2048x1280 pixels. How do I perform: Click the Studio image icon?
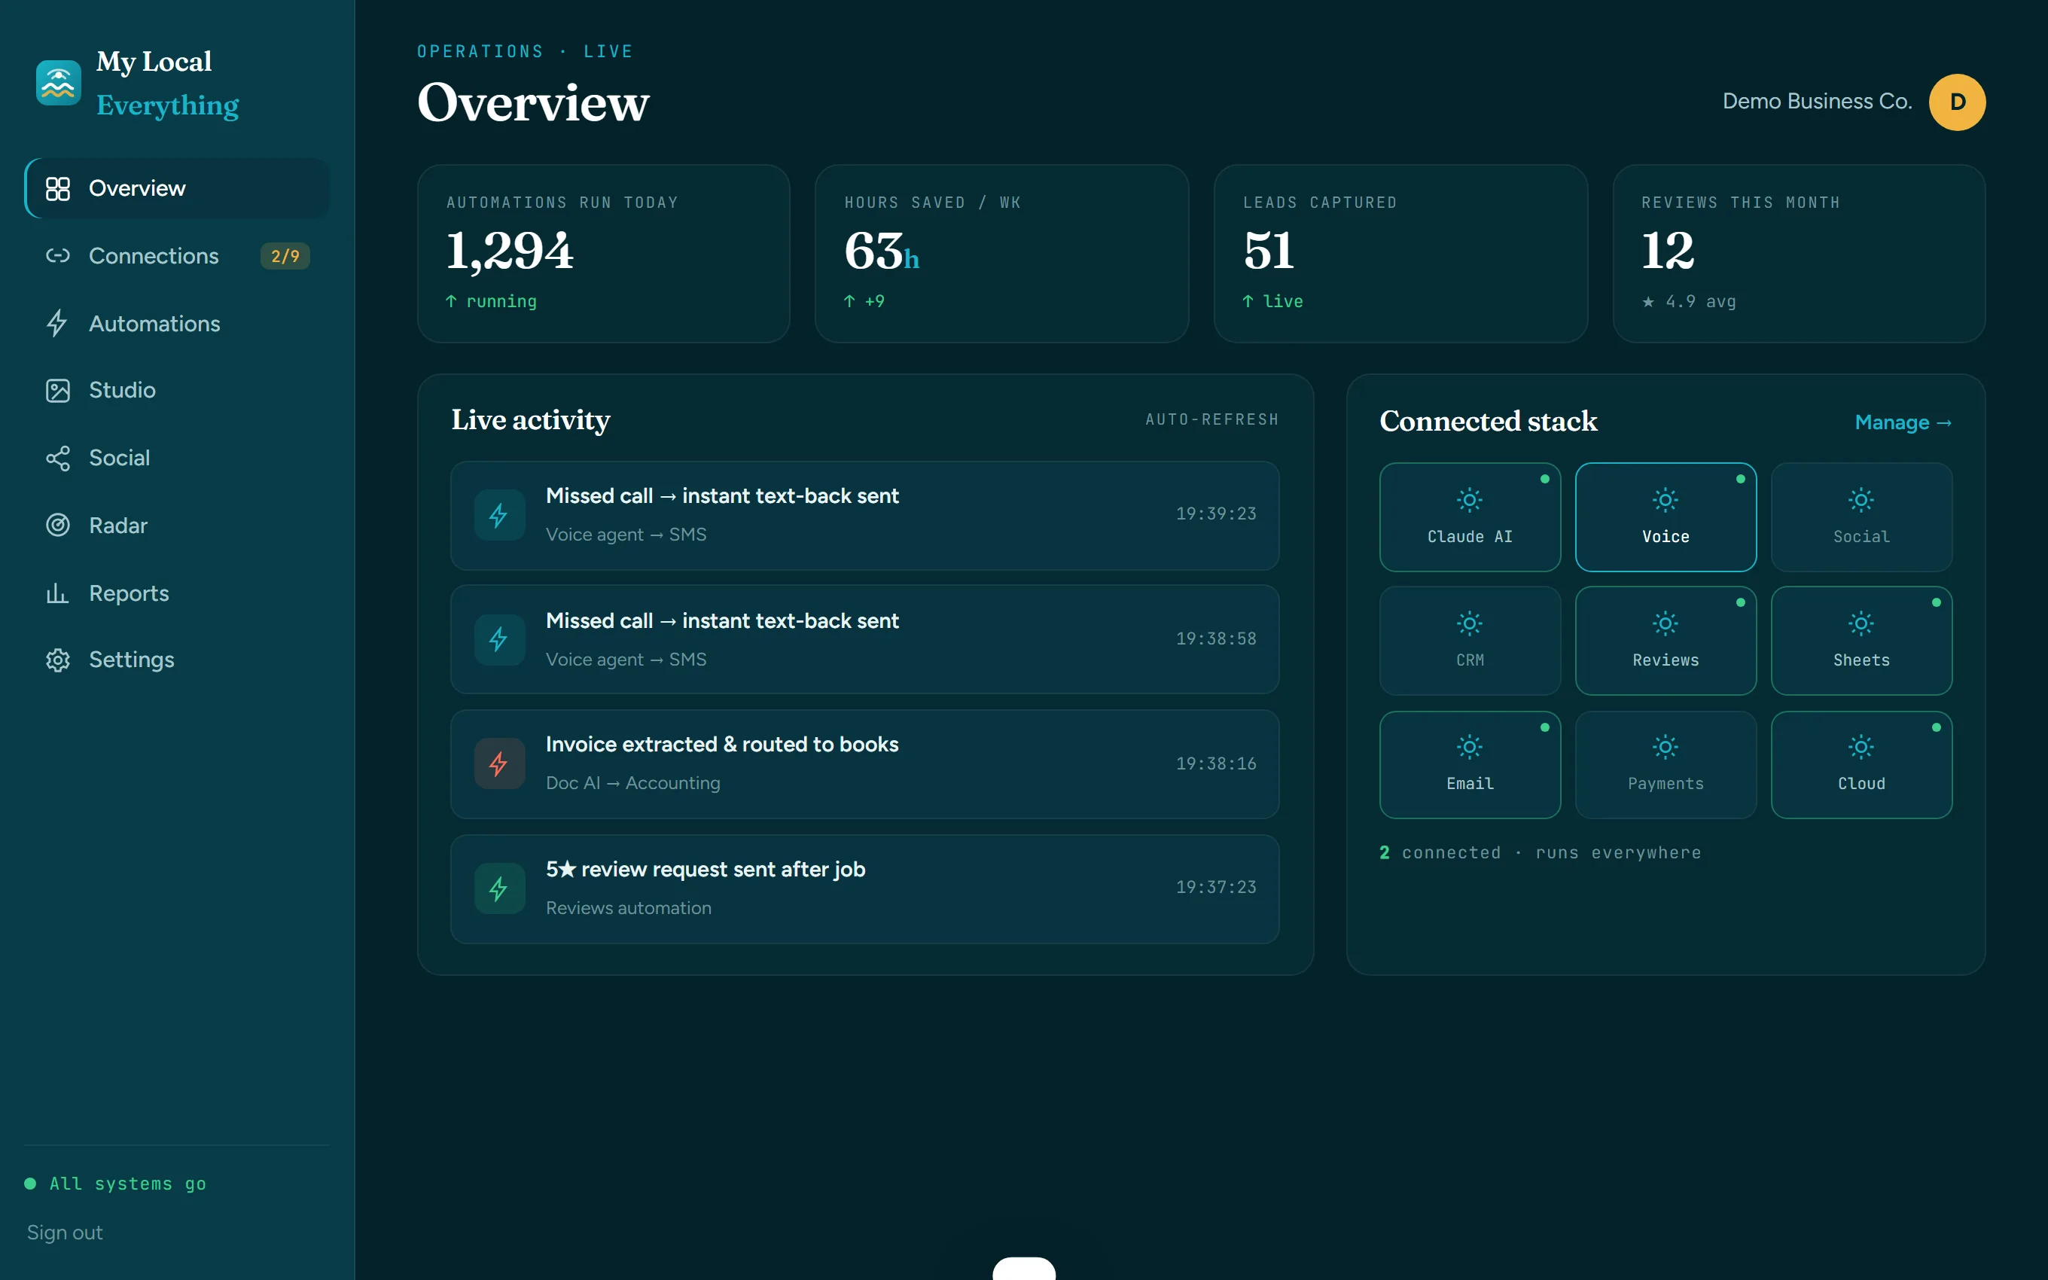tap(57, 390)
